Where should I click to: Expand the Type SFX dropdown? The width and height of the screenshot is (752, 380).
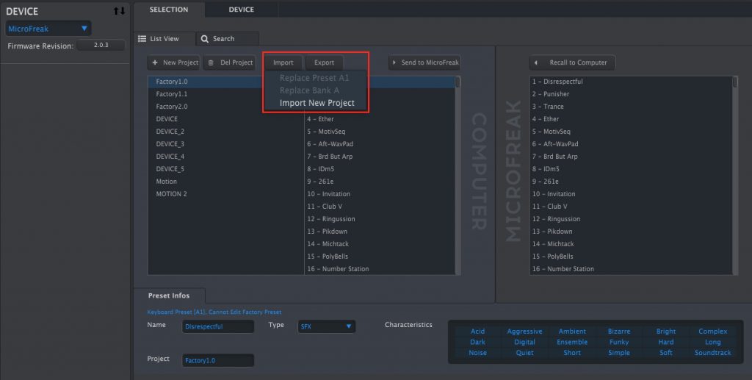326,326
